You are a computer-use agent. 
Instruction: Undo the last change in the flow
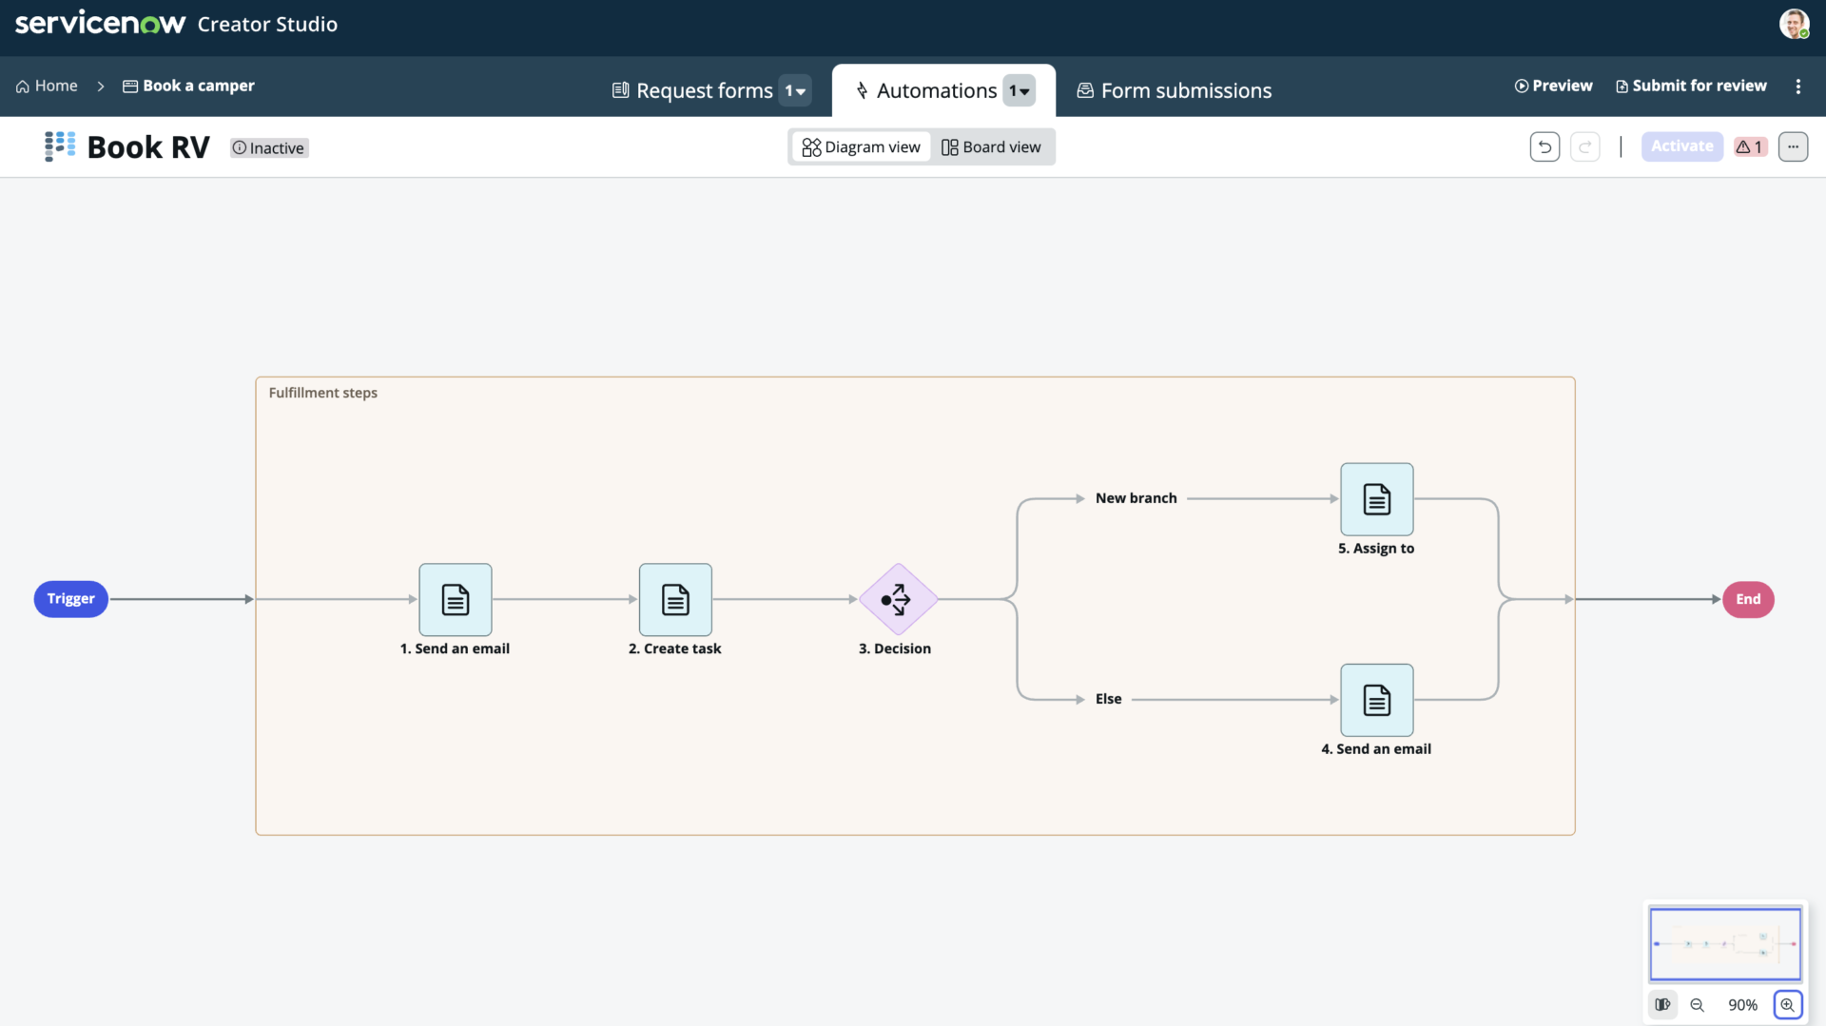point(1544,146)
